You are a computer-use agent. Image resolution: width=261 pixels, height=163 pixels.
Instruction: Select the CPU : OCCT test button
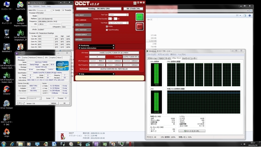click(83, 15)
